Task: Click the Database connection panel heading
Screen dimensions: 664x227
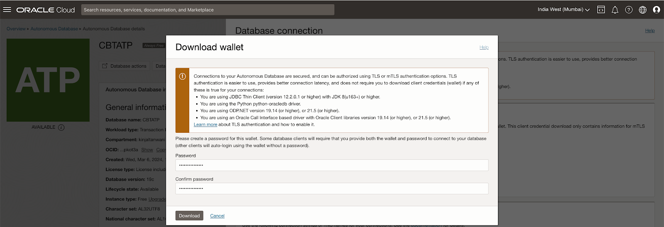Action: pyautogui.click(x=279, y=31)
